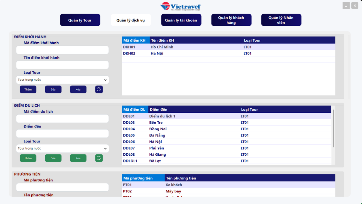
Task: Click the green refresh icon in Điểm du lịch section
Action: [99, 158]
